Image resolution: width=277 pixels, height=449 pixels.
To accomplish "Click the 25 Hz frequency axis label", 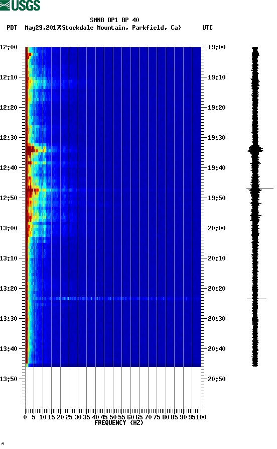I will [69, 417].
